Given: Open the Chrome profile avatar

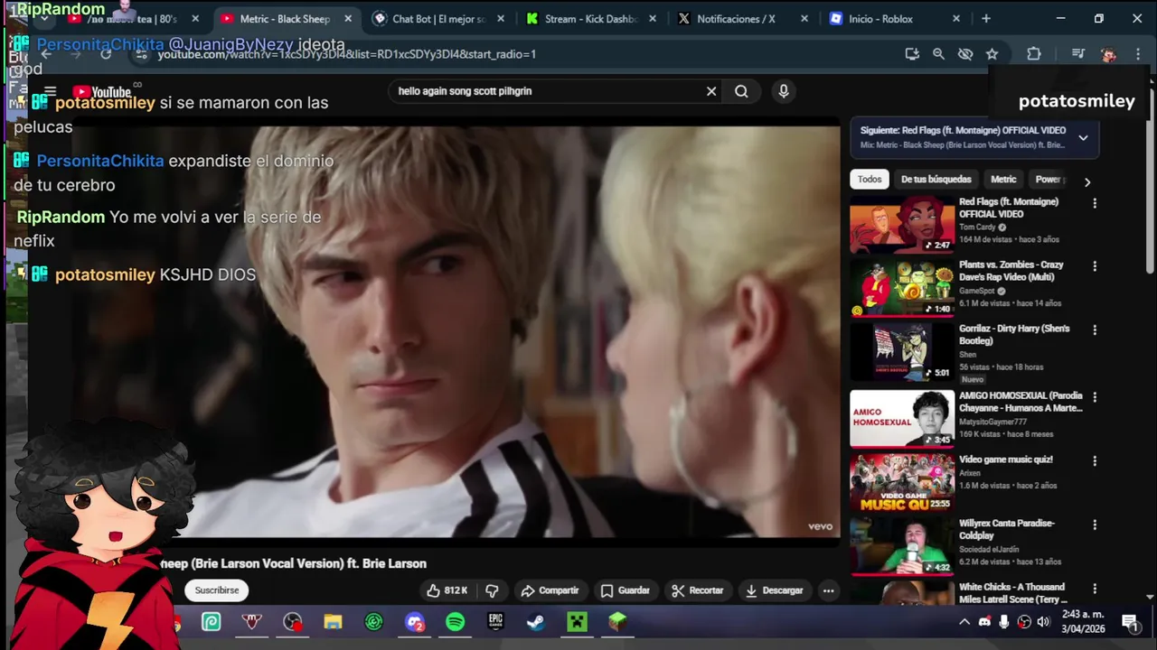Looking at the screenshot, I should (1108, 54).
